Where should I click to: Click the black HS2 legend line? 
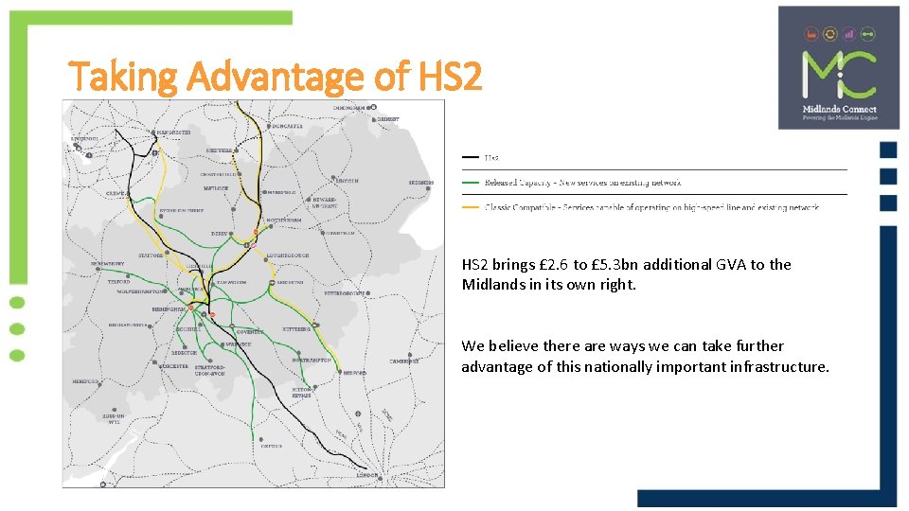(471, 157)
